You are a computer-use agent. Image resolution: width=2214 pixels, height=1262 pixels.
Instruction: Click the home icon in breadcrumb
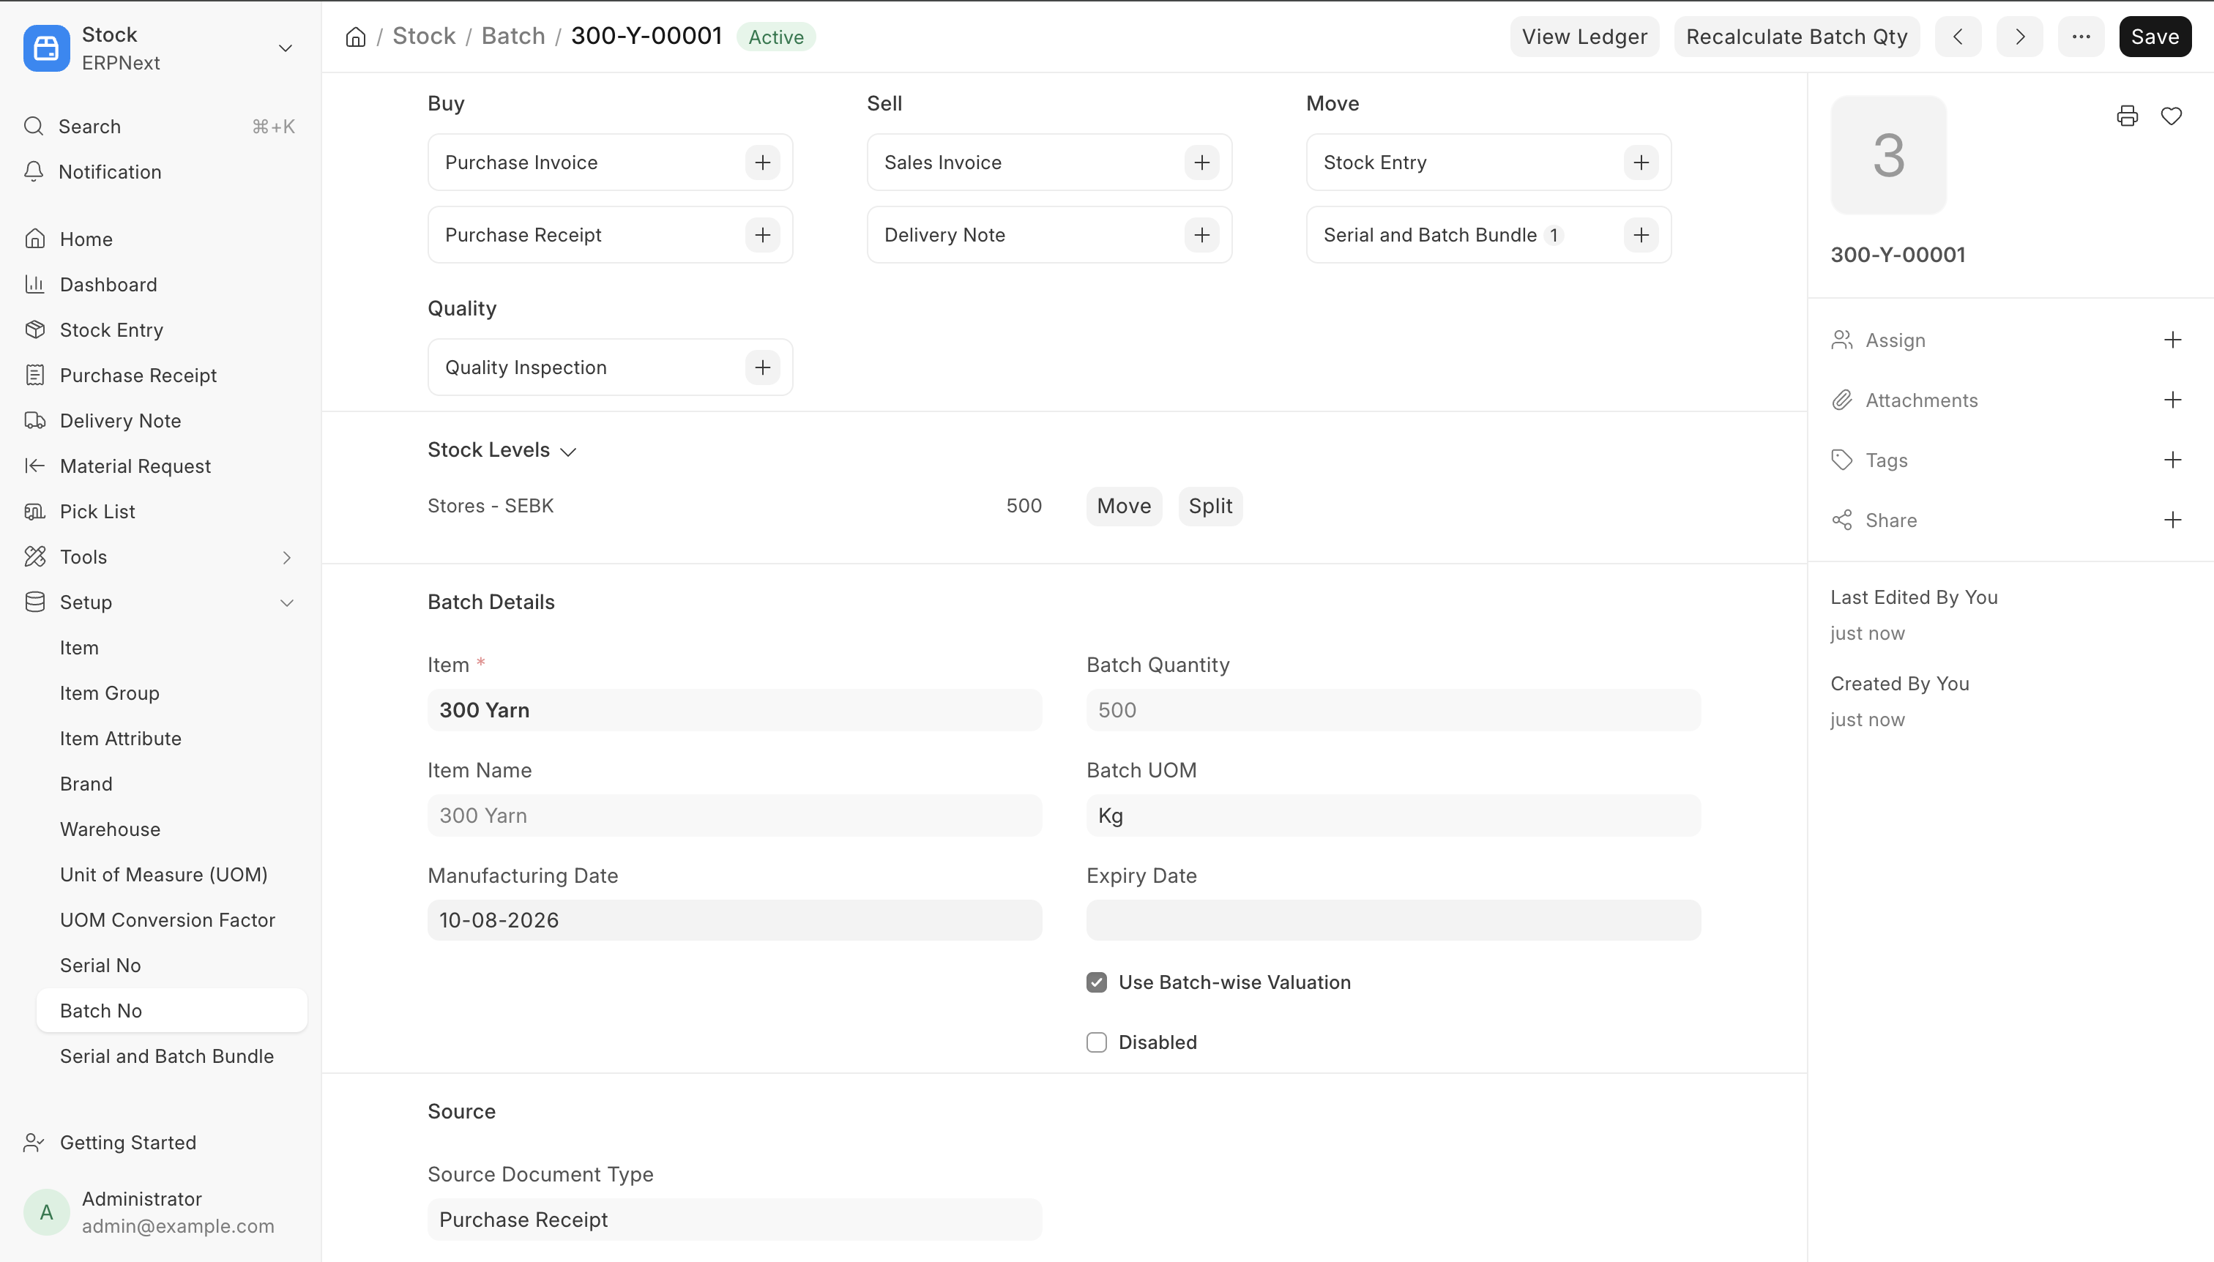point(355,37)
